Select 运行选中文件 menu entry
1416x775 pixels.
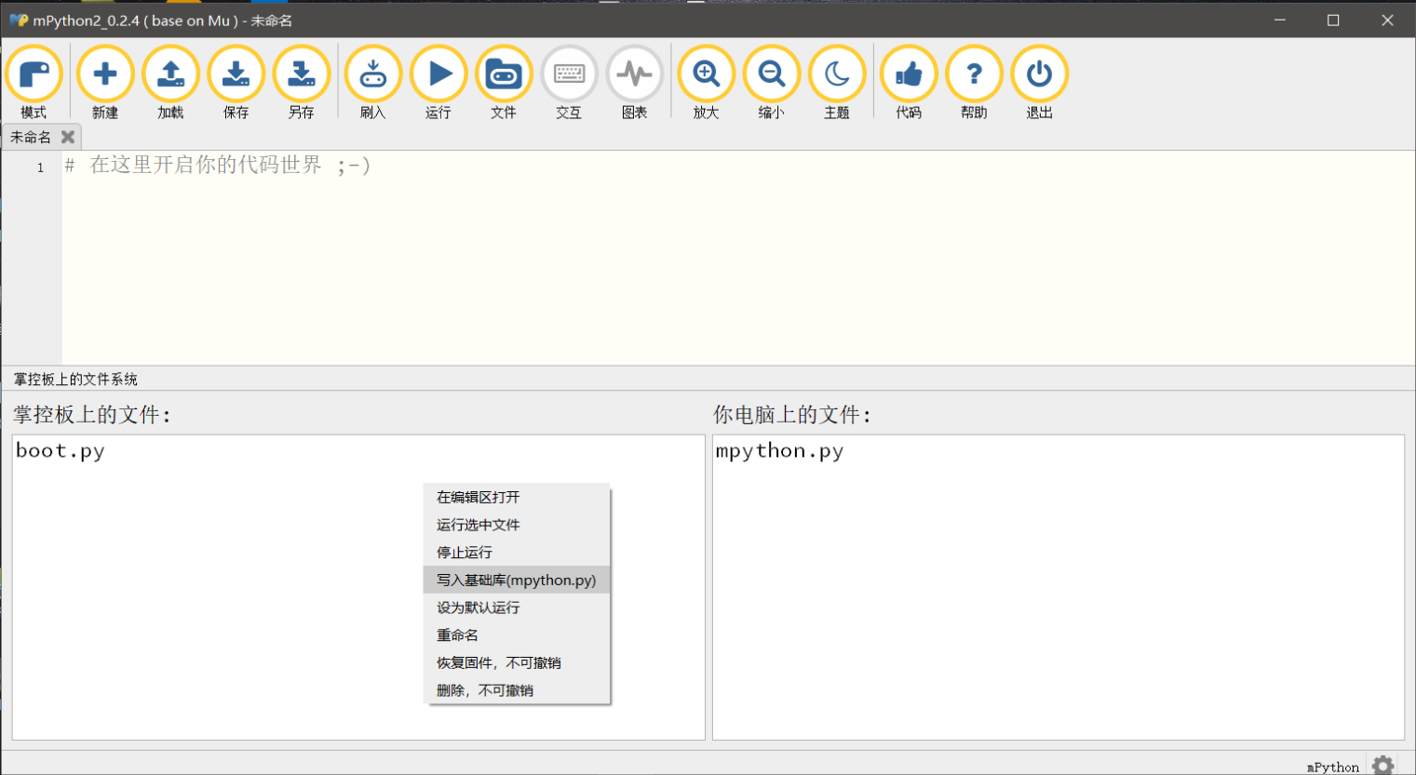(x=517, y=525)
